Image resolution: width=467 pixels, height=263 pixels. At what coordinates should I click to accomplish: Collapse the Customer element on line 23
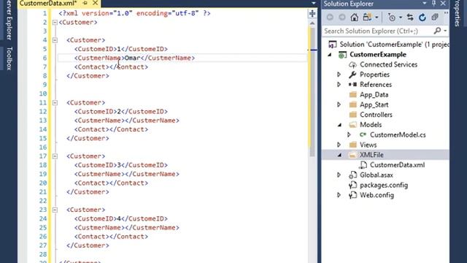click(x=55, y=210)
